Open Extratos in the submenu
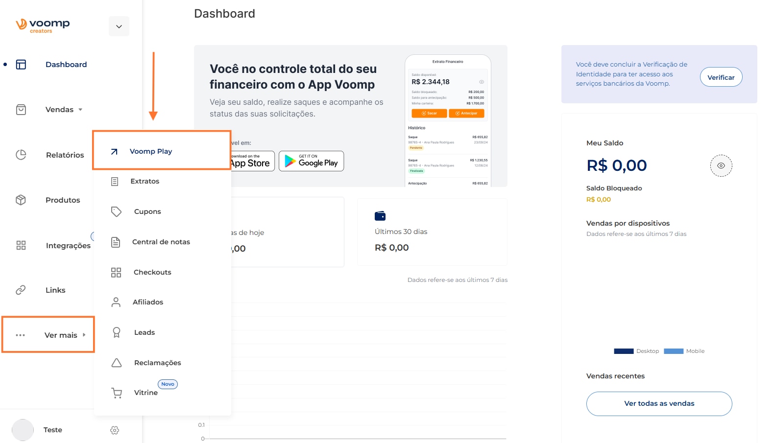 click(145, 181)
